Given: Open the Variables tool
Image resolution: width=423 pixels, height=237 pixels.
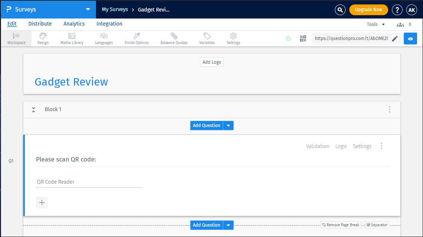Looking at the screenshot, I should coord(207,39).
